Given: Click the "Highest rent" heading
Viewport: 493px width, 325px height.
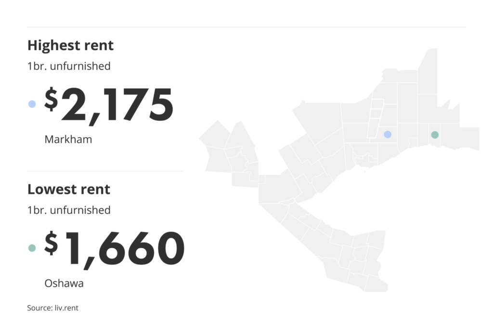Looking at the screenshot, I should click(70, 46).
